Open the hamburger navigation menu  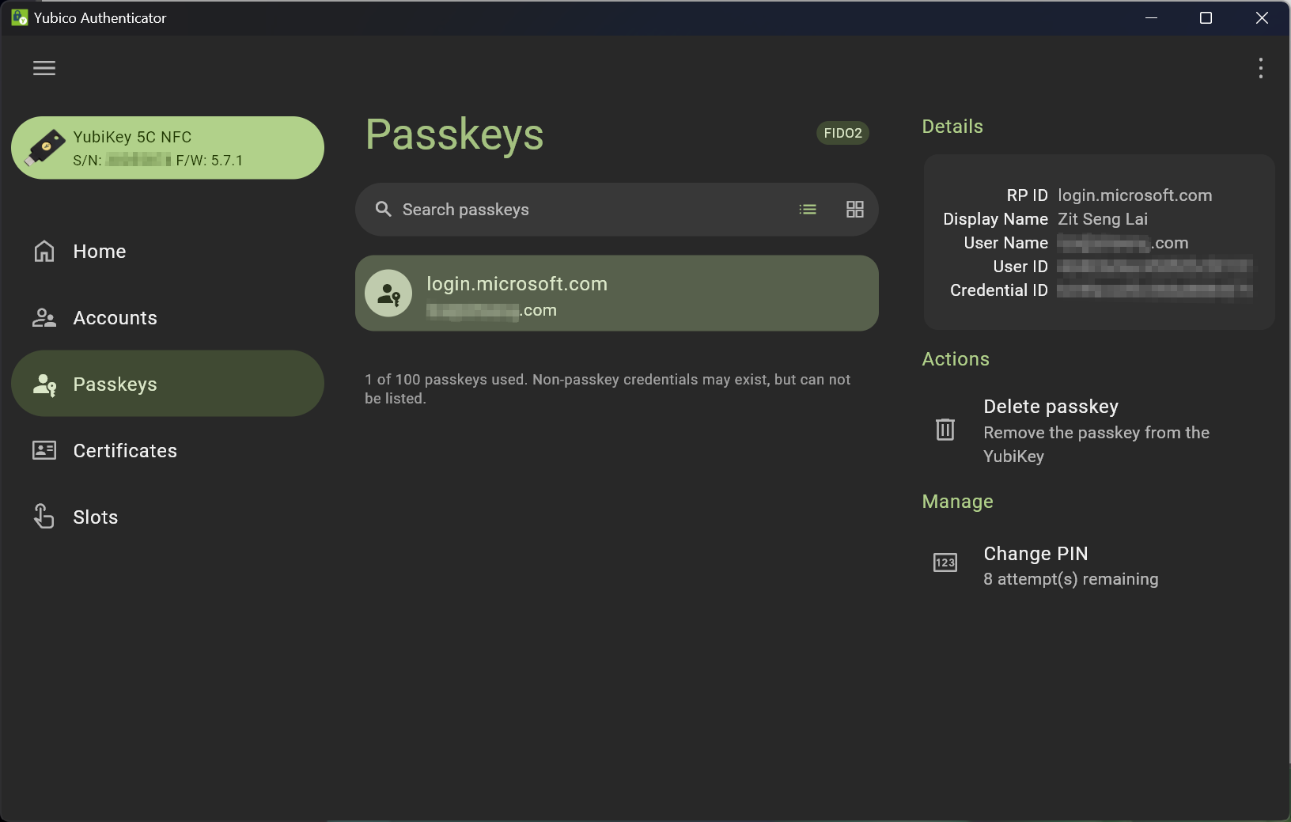click(x=44, y=68)
